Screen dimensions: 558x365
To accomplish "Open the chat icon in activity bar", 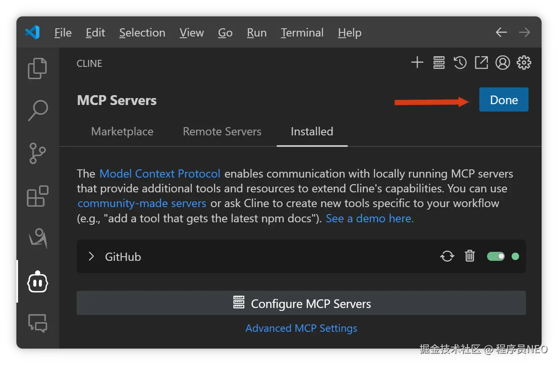I will tap(38, 323).
